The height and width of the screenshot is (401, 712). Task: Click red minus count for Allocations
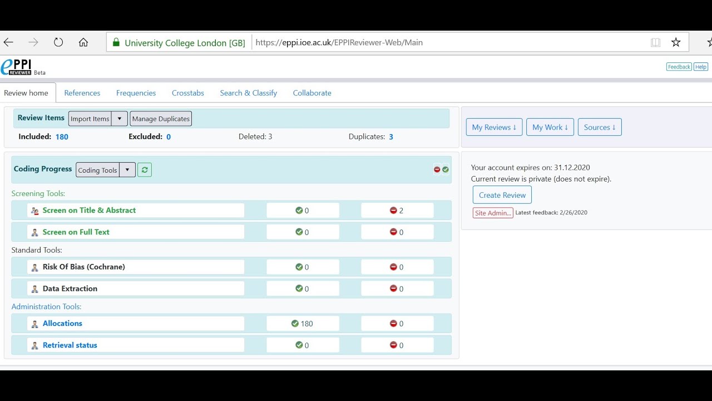pos(397,324)
